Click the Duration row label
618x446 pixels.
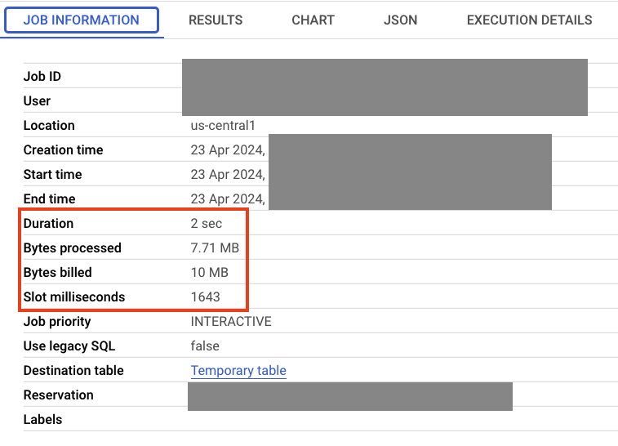tap(48, 224)
